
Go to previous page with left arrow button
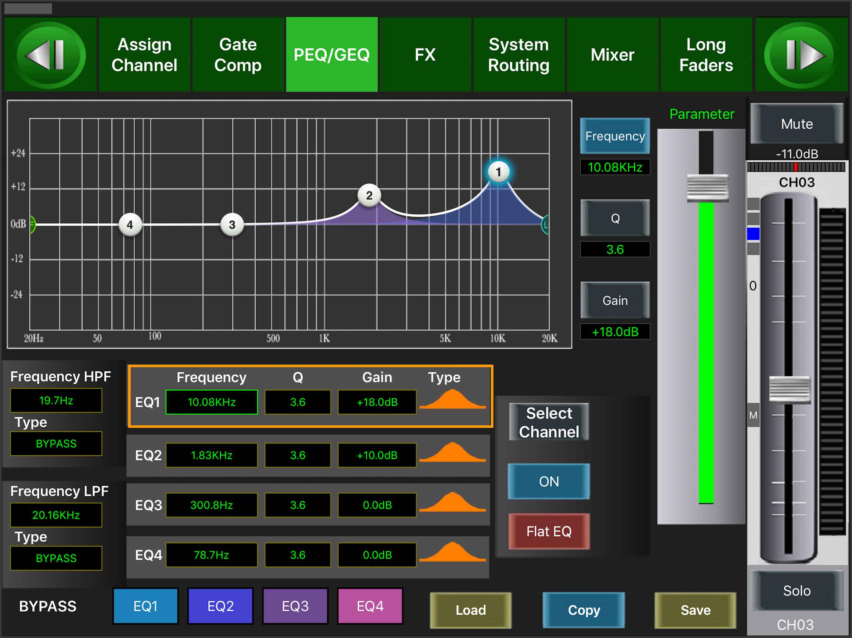(x=50, y=55)
